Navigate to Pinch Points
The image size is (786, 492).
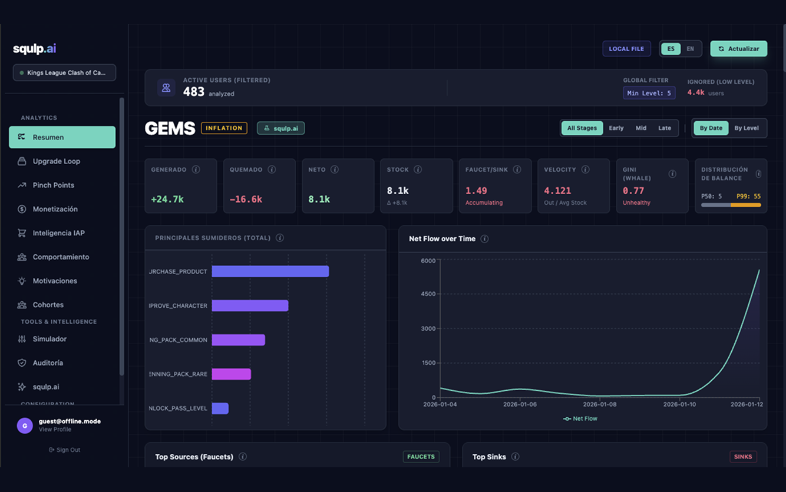point(62,185)
